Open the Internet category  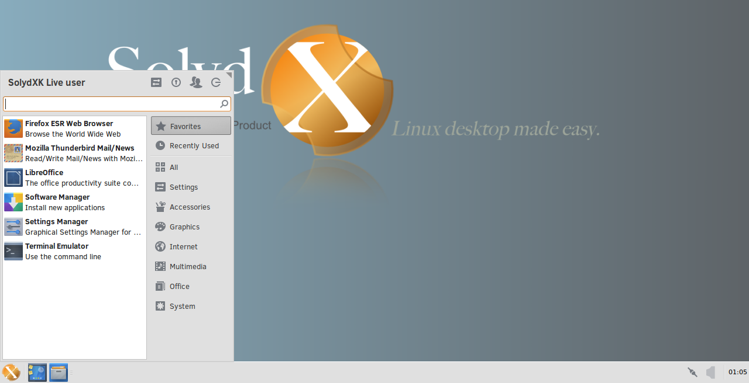191,246
